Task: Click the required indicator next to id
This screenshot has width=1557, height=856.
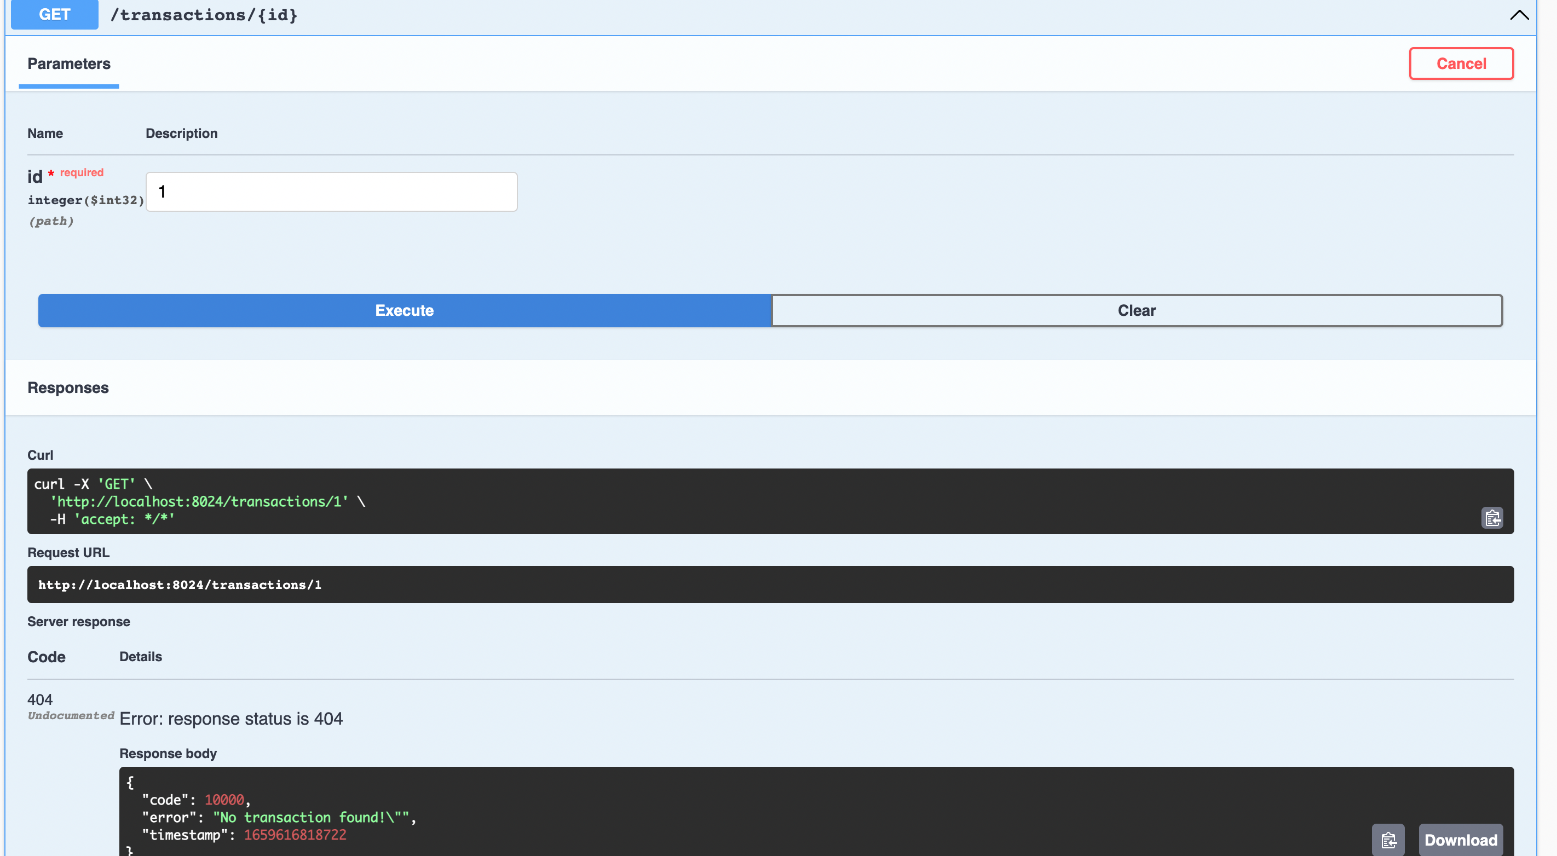Action: coord(80,172)
